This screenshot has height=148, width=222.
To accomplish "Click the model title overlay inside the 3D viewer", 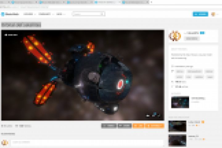I will click(11, 35).
